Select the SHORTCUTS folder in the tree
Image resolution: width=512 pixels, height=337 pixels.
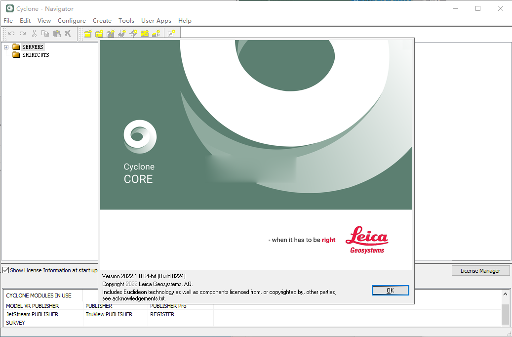[x=35, y=55]
